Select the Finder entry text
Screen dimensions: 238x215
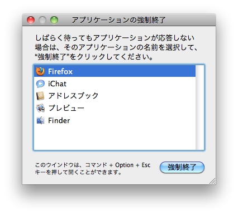pyautogui.click(x=59, y=120)
